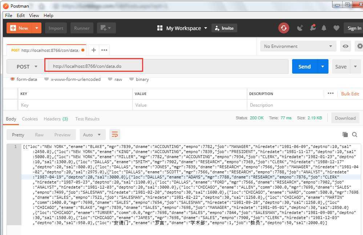Image resolution: width=363 pixels, height=235 pixels.
Task: Add a new request tab
Action: [x=93, y=50]
